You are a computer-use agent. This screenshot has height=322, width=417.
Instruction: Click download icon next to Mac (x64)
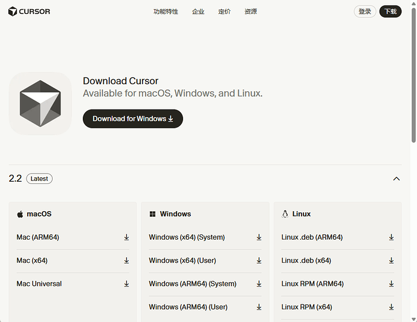[x=126, y=260]
